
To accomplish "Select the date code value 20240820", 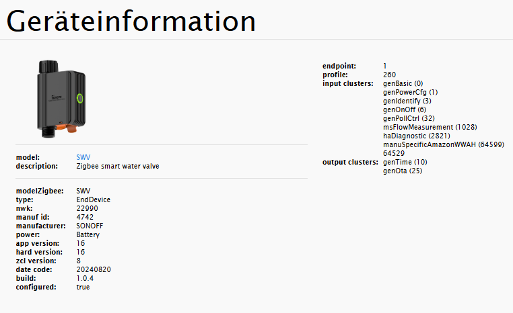I will pyautogui.click(x=93, y=269).
